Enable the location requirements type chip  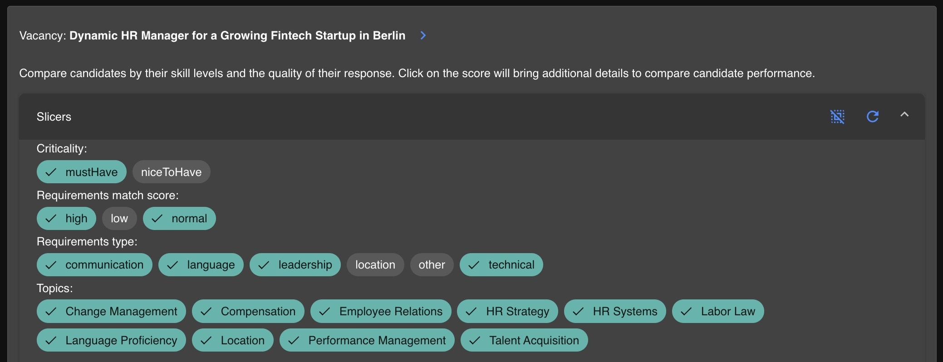pyautogui.click(x=375, y=265)
